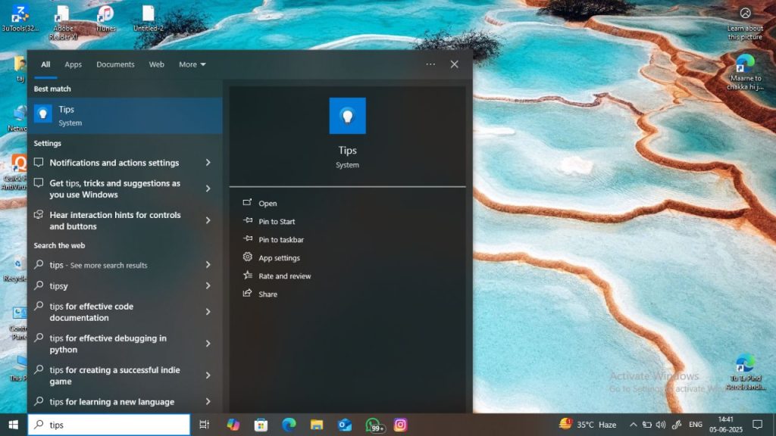
Task: Expand arrow for successful indie game suggestion
Action: point(208,375)
